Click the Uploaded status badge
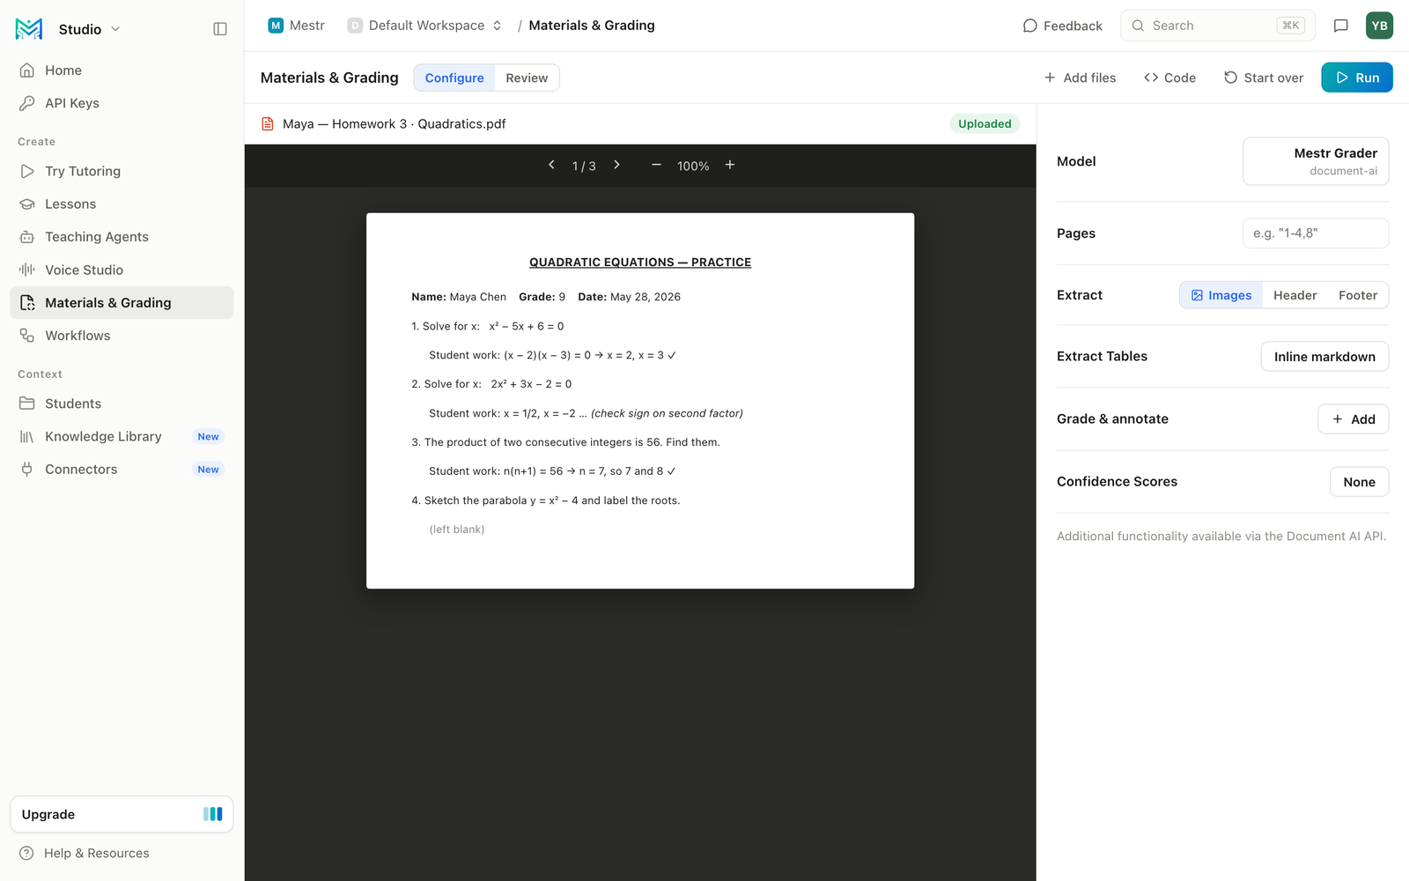The height and width of the screenshot is (881, 1409). click(985, 124)
